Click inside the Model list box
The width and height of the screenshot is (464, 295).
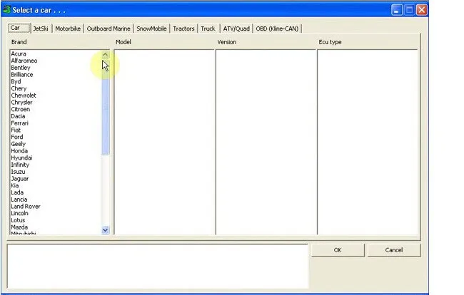point(164,142)
